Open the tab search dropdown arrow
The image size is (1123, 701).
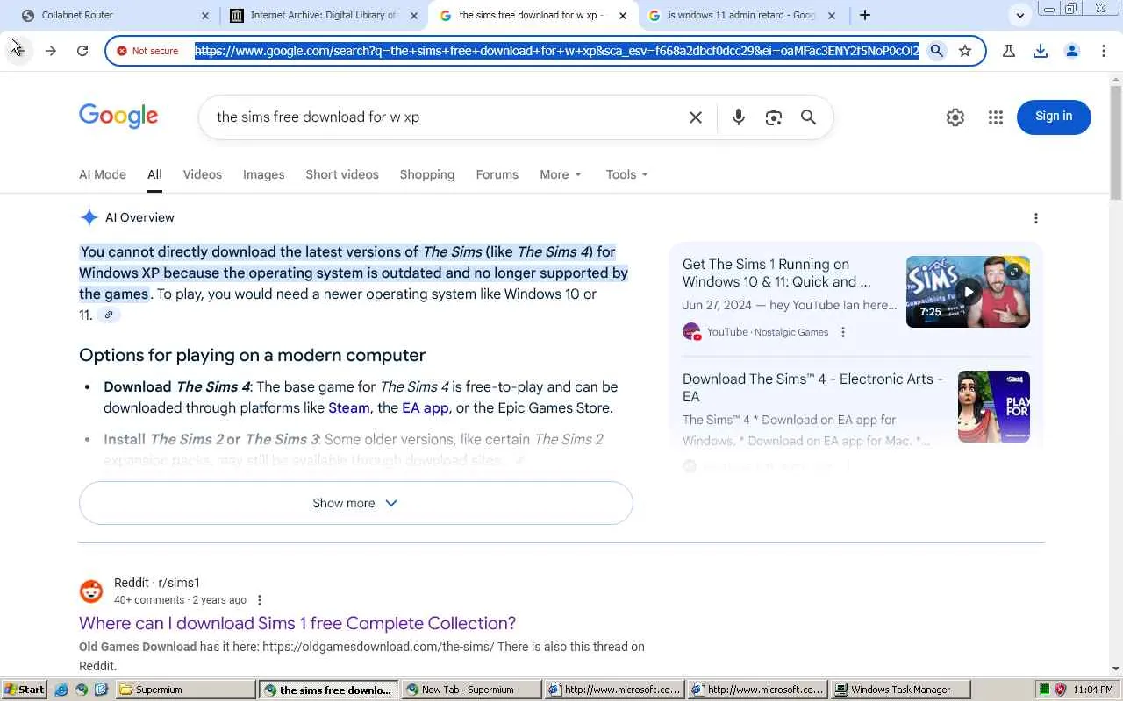click(1019, 15)
